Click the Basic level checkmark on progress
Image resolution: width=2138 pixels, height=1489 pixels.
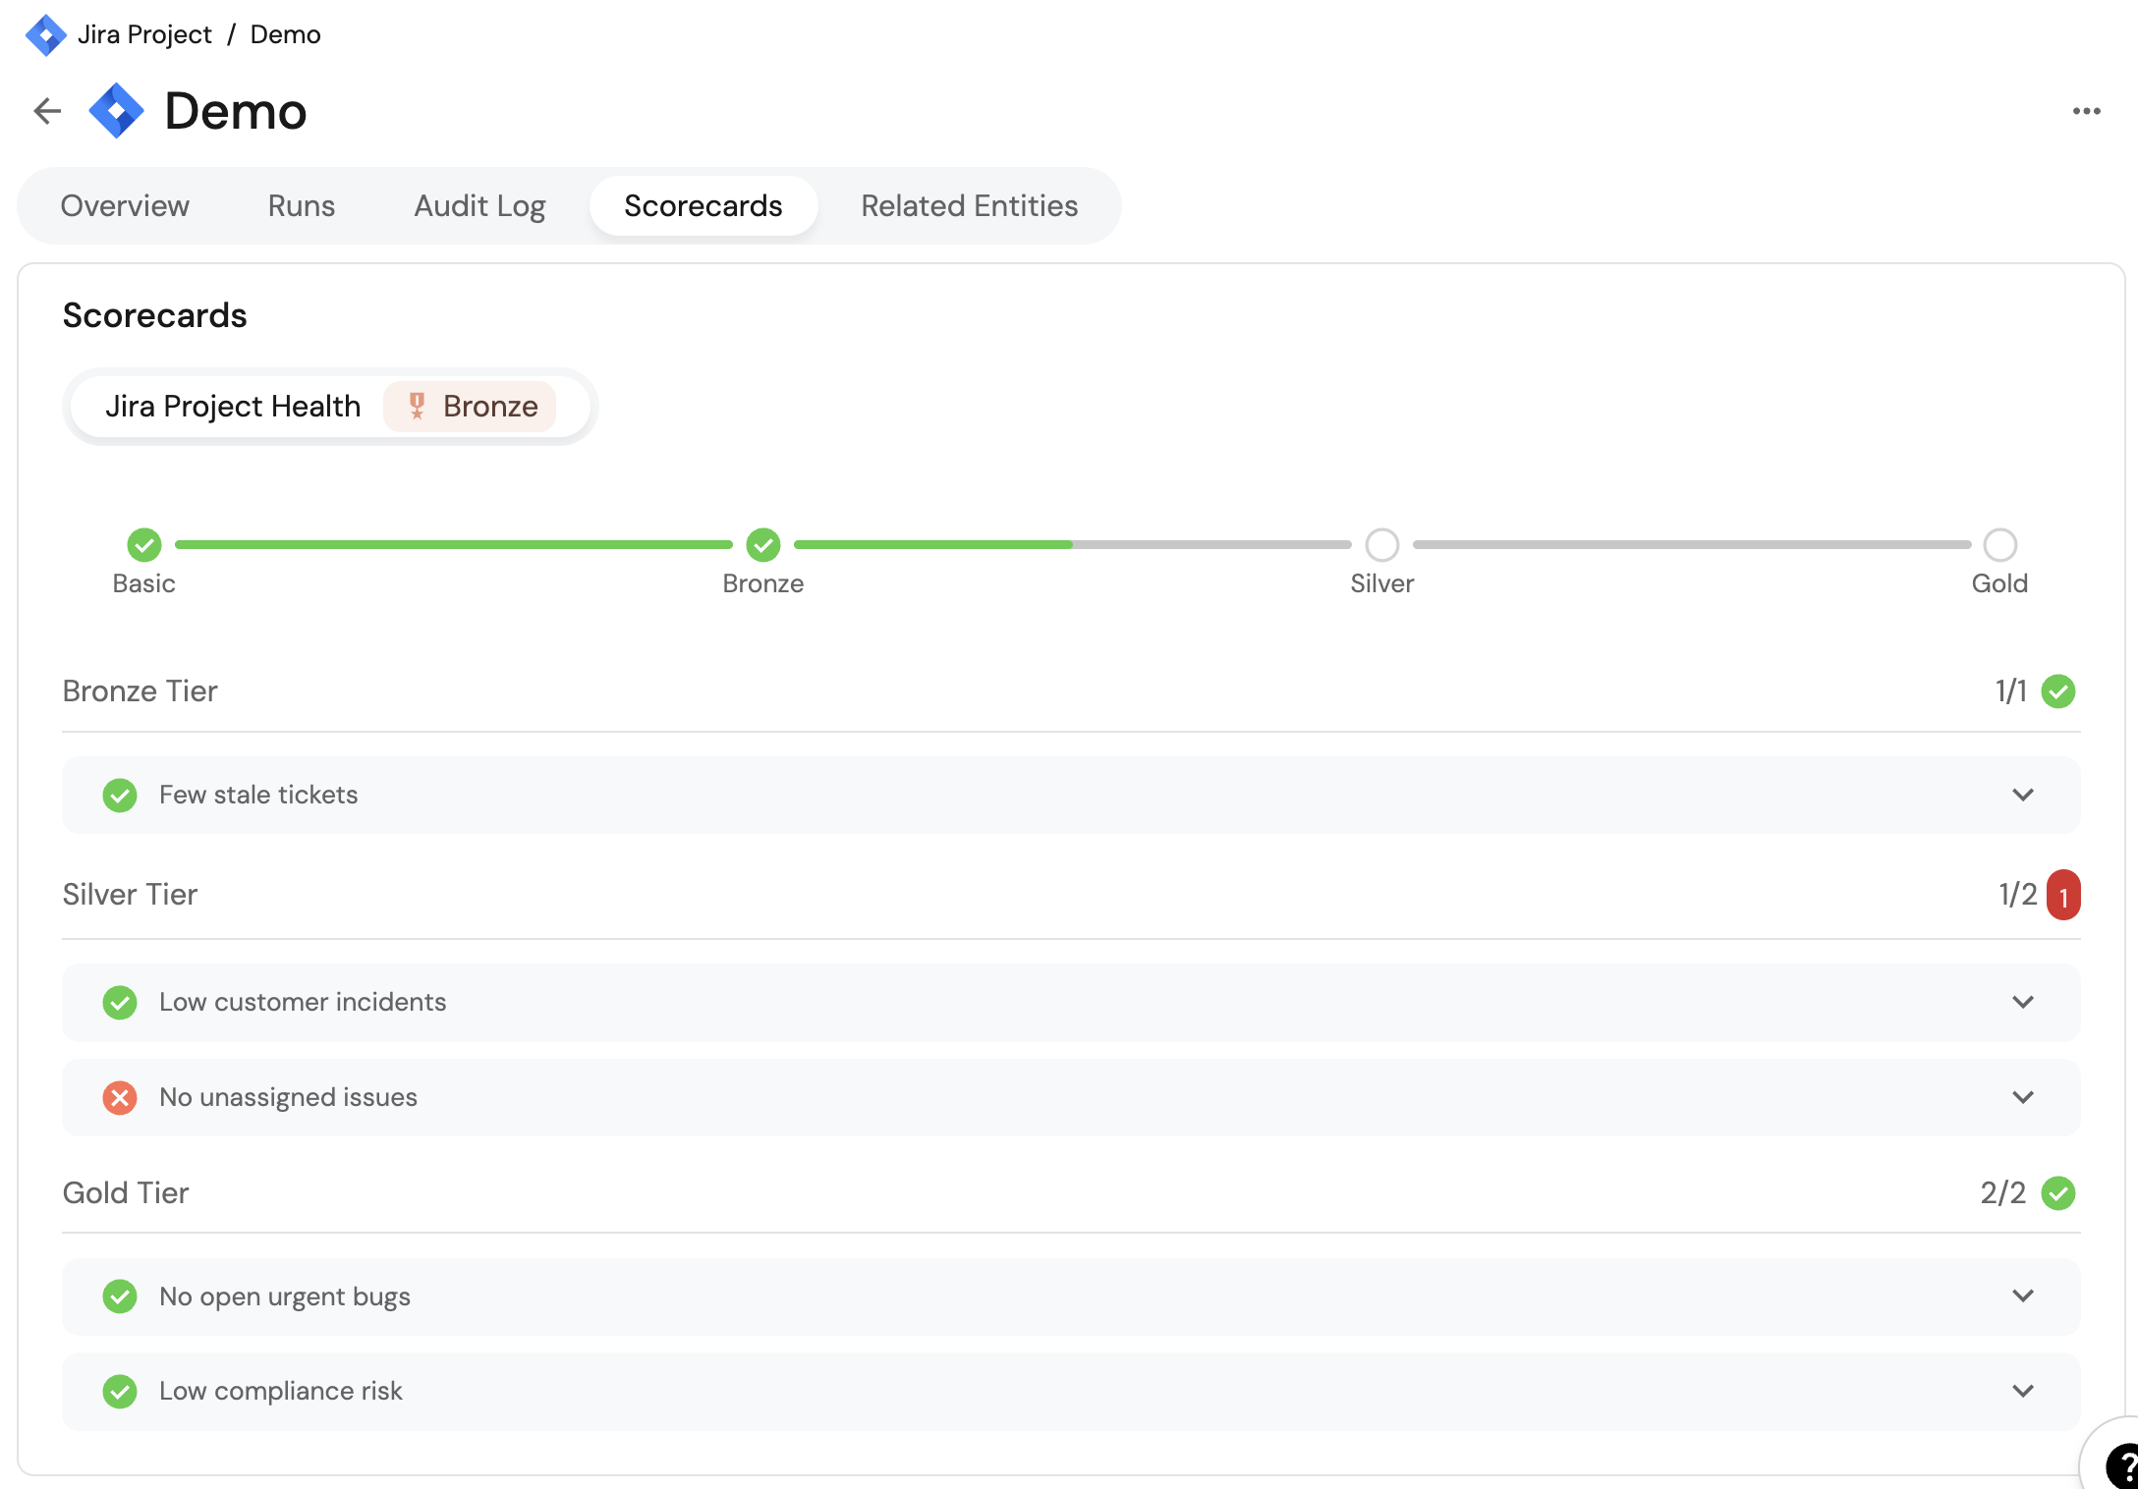(144, 544)
